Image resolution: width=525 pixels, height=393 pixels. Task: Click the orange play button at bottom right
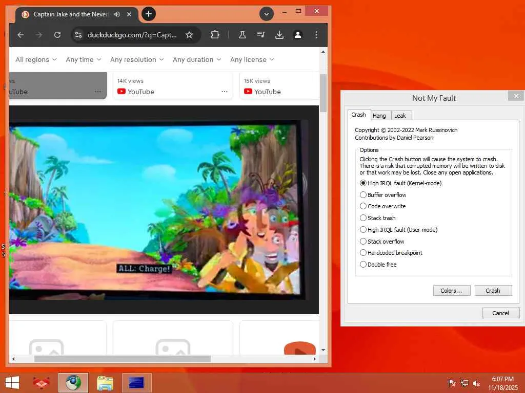tap(299, 348)
